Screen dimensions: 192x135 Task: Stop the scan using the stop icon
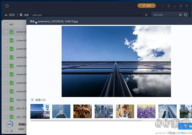point(12,131)
